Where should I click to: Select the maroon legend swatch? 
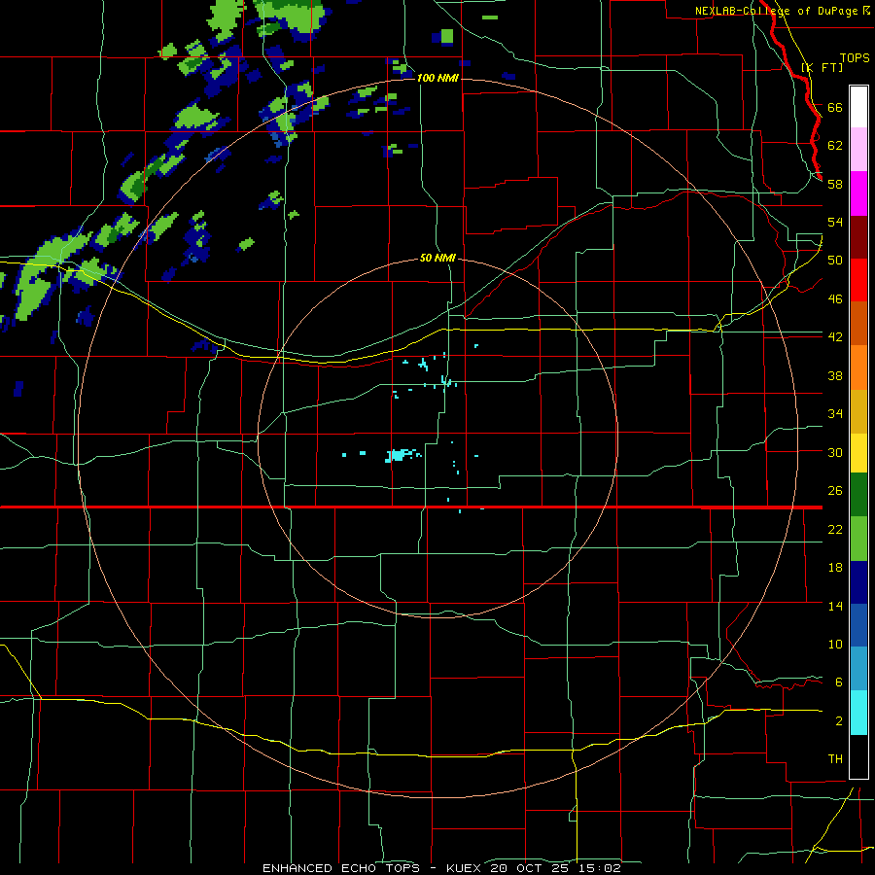click(x=858, y=236)
